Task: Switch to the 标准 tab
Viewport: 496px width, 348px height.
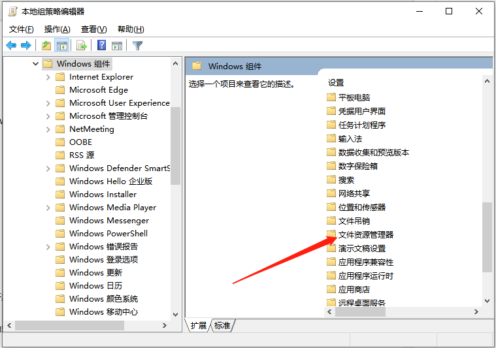Action: [x=222, y=325]
